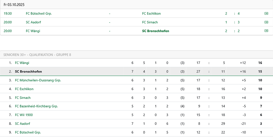Select SC Bronschhofen in the standings table

28,72
